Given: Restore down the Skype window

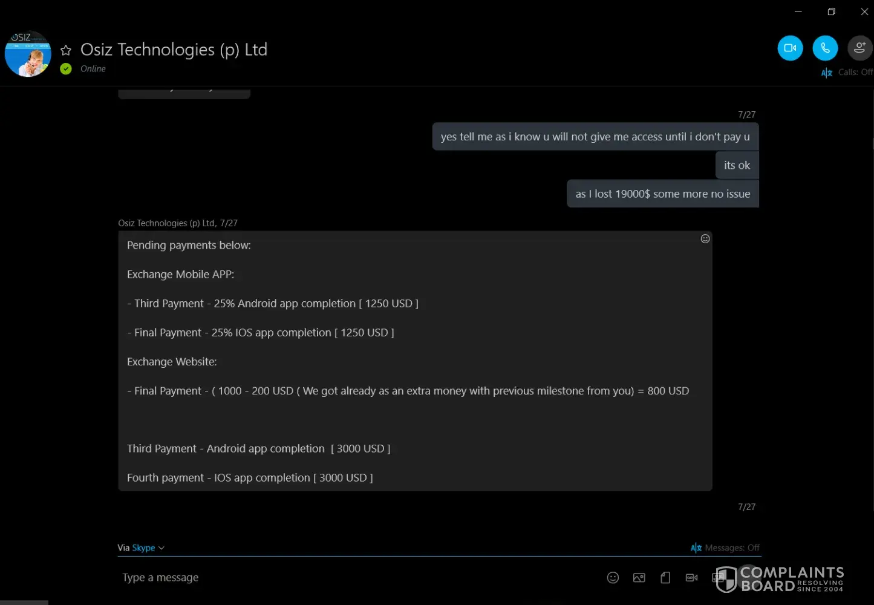Looking at the screenshot, I should point(832,11).
